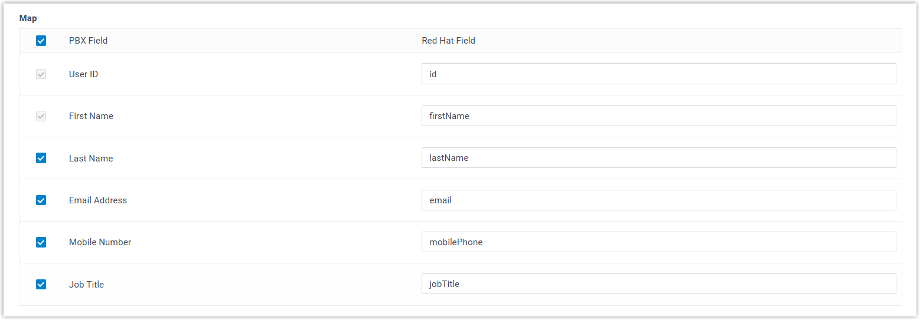Edit the jobTitle input field
The image size is (920, 320).
[658, 284]
